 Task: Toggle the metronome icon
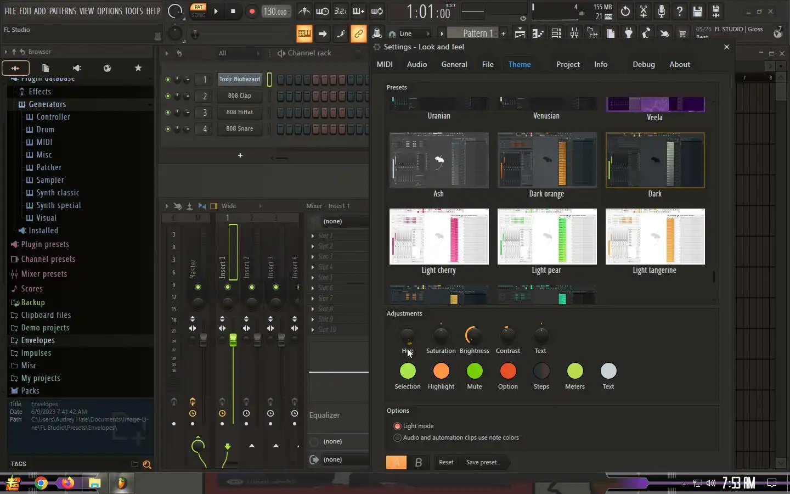click(x=304, y=11)
